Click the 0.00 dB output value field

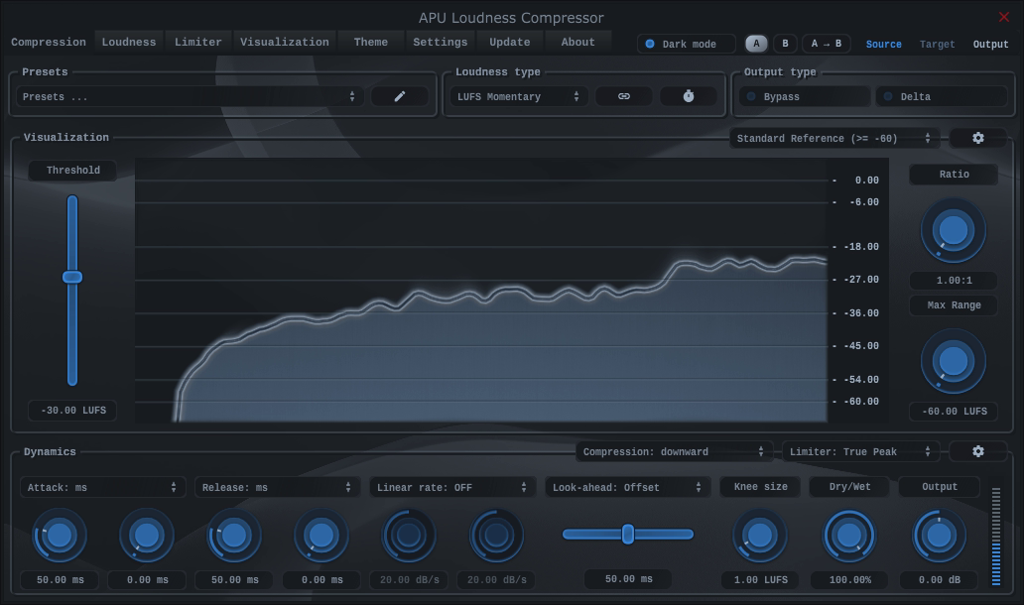[939, 580]
